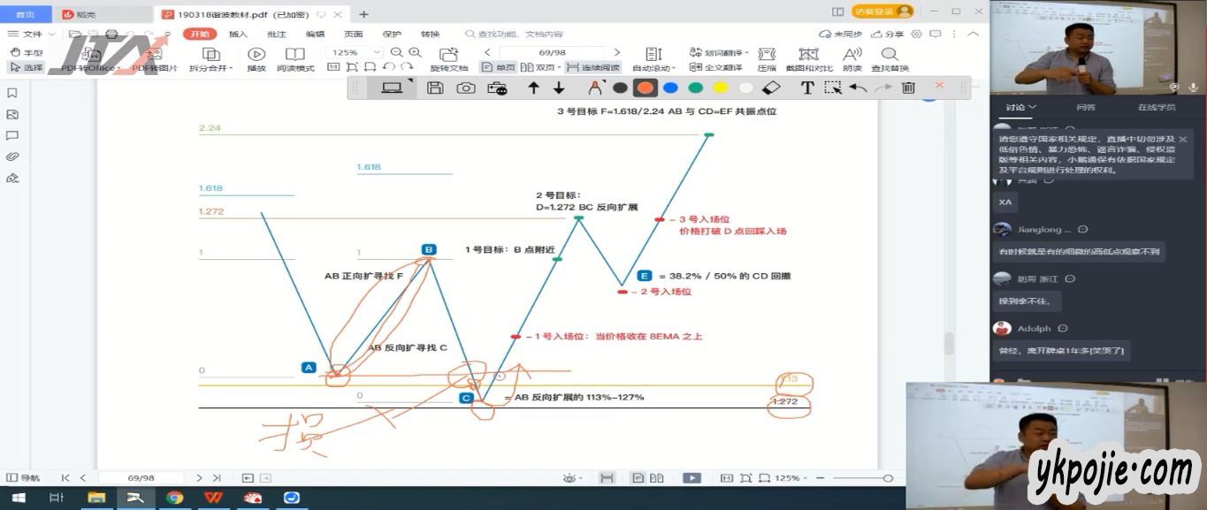Screen dimensions: 1207x510
Task: Click the save icon in annotation toolbar
Action: [434, 88]
